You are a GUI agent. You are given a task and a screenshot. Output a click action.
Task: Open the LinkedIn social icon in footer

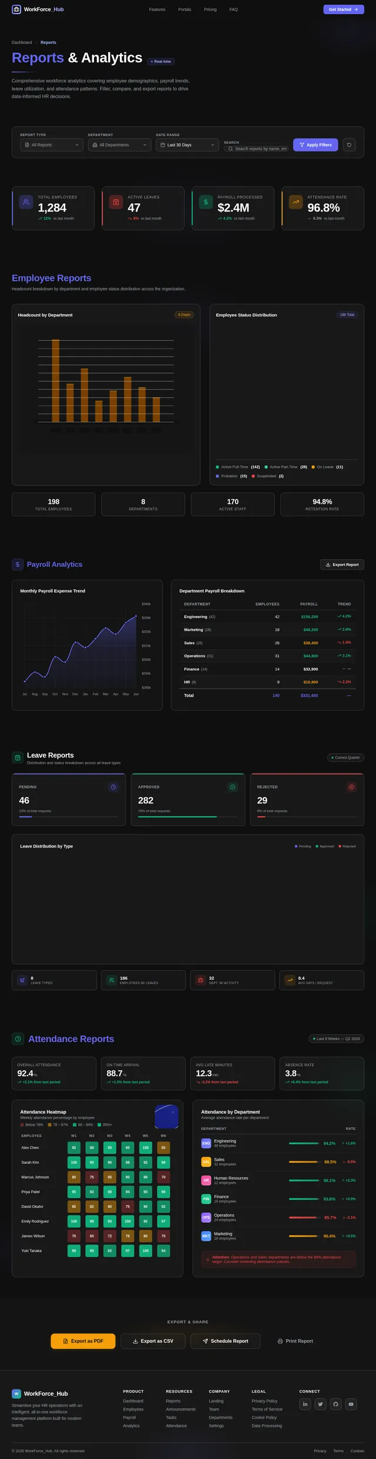pyautogui.click(x=305, y=1404)
